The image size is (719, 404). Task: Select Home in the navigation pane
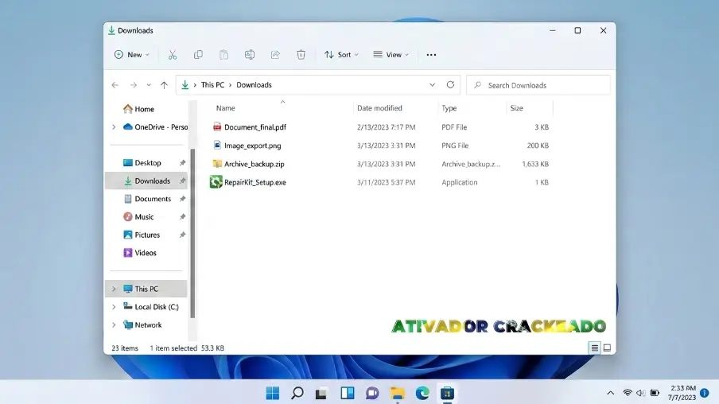139,109
